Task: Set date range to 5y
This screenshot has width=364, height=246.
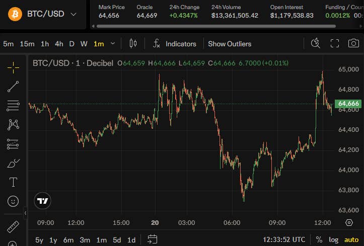Action: point(39,240)
